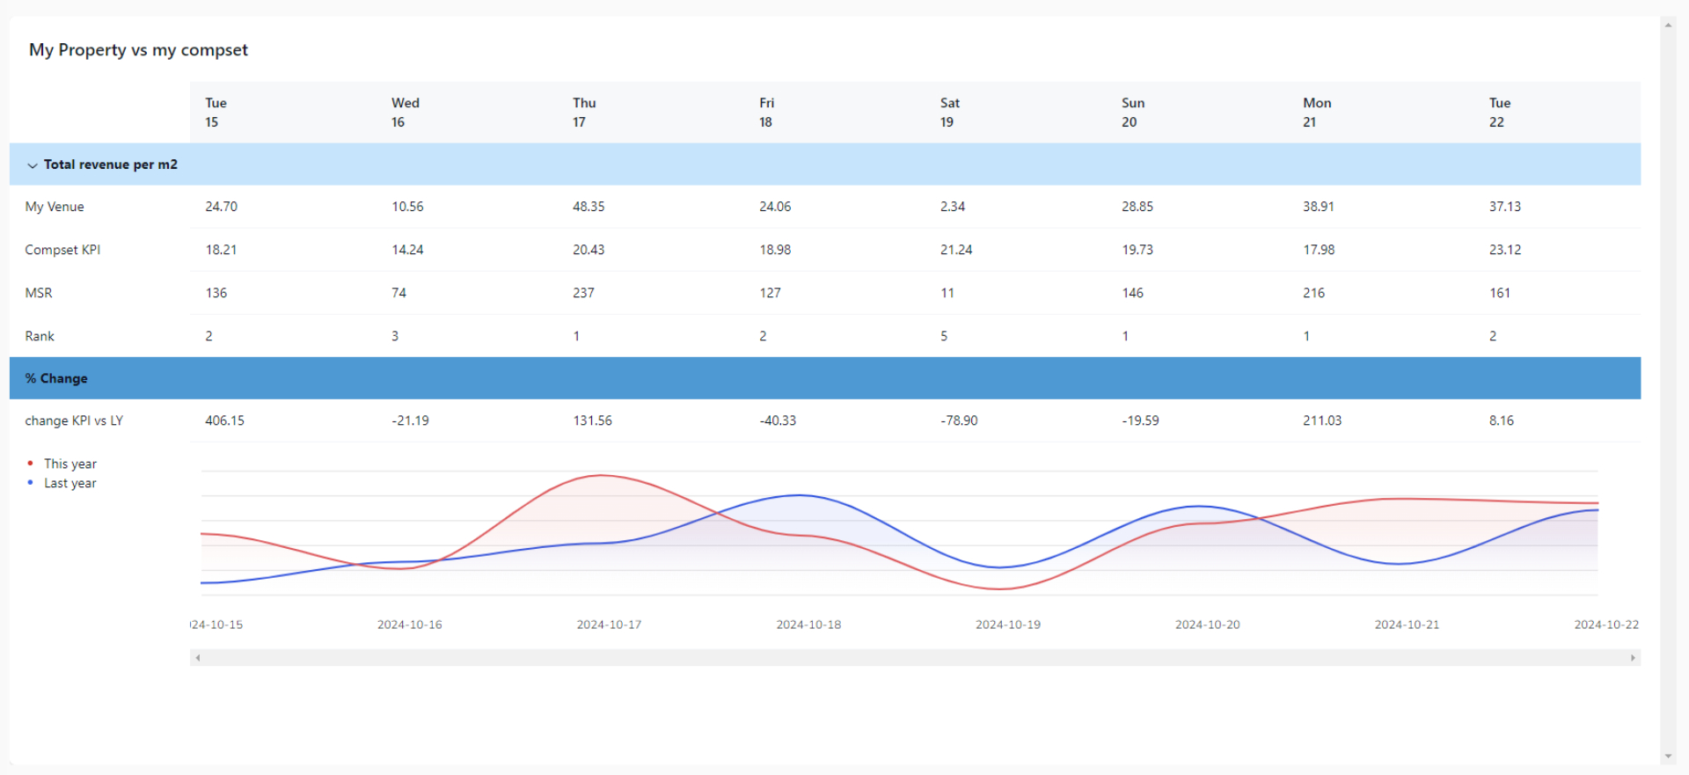
Task: Click the MSR row label
Action: coord(39,293)
